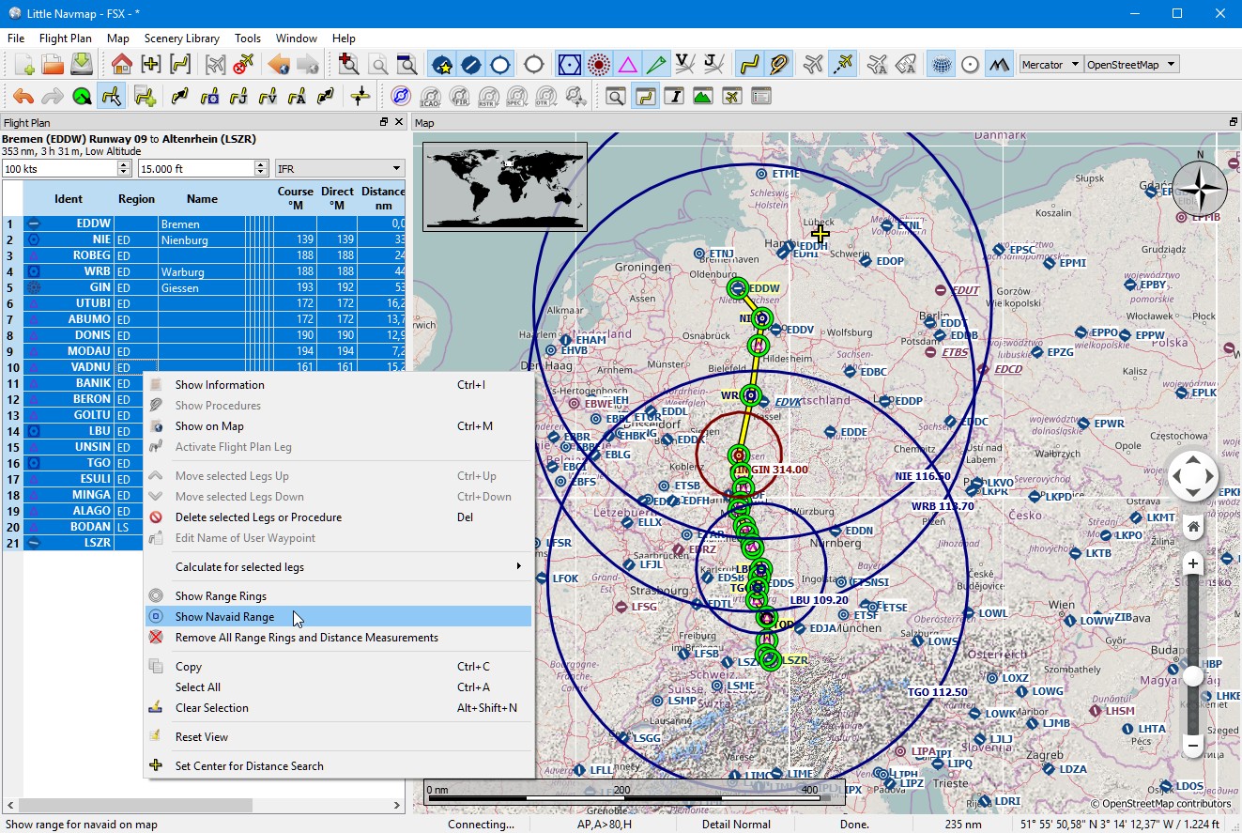Save the flight plan with the disk icon
This screenshot has width=1242, height=833.
pyautogui.click(x=82, y=65)
